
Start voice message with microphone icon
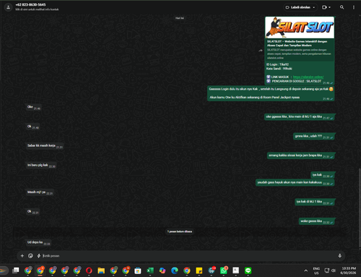339,256
